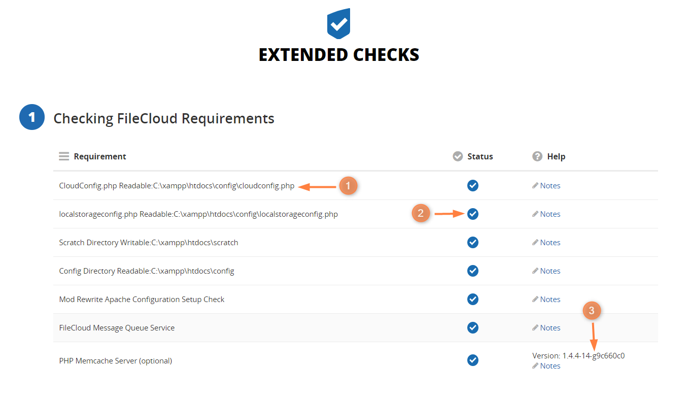Select the Requirement column header
Image resolution: width=688 pixels, height=398 pixels.
[x=99, y=156]
